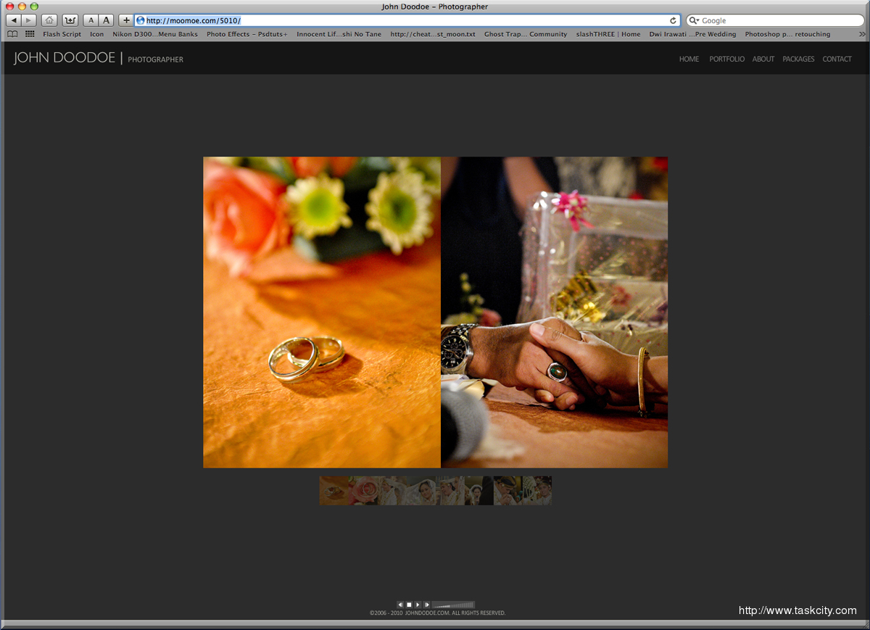Click the browser Forward arrow button

29,20
